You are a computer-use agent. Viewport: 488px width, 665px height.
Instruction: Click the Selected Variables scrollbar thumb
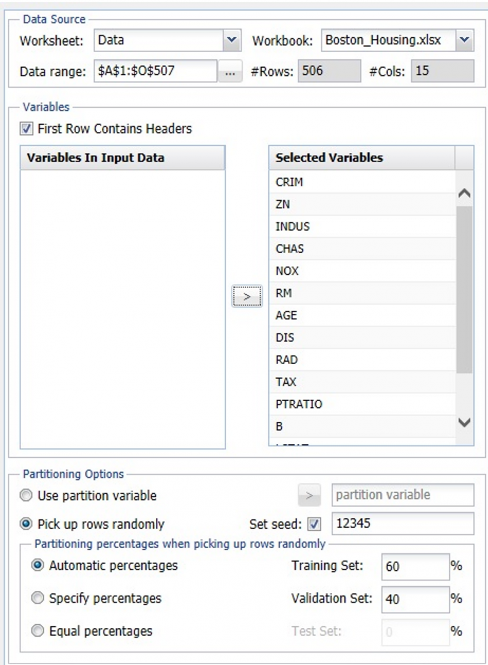click(465, 288)
